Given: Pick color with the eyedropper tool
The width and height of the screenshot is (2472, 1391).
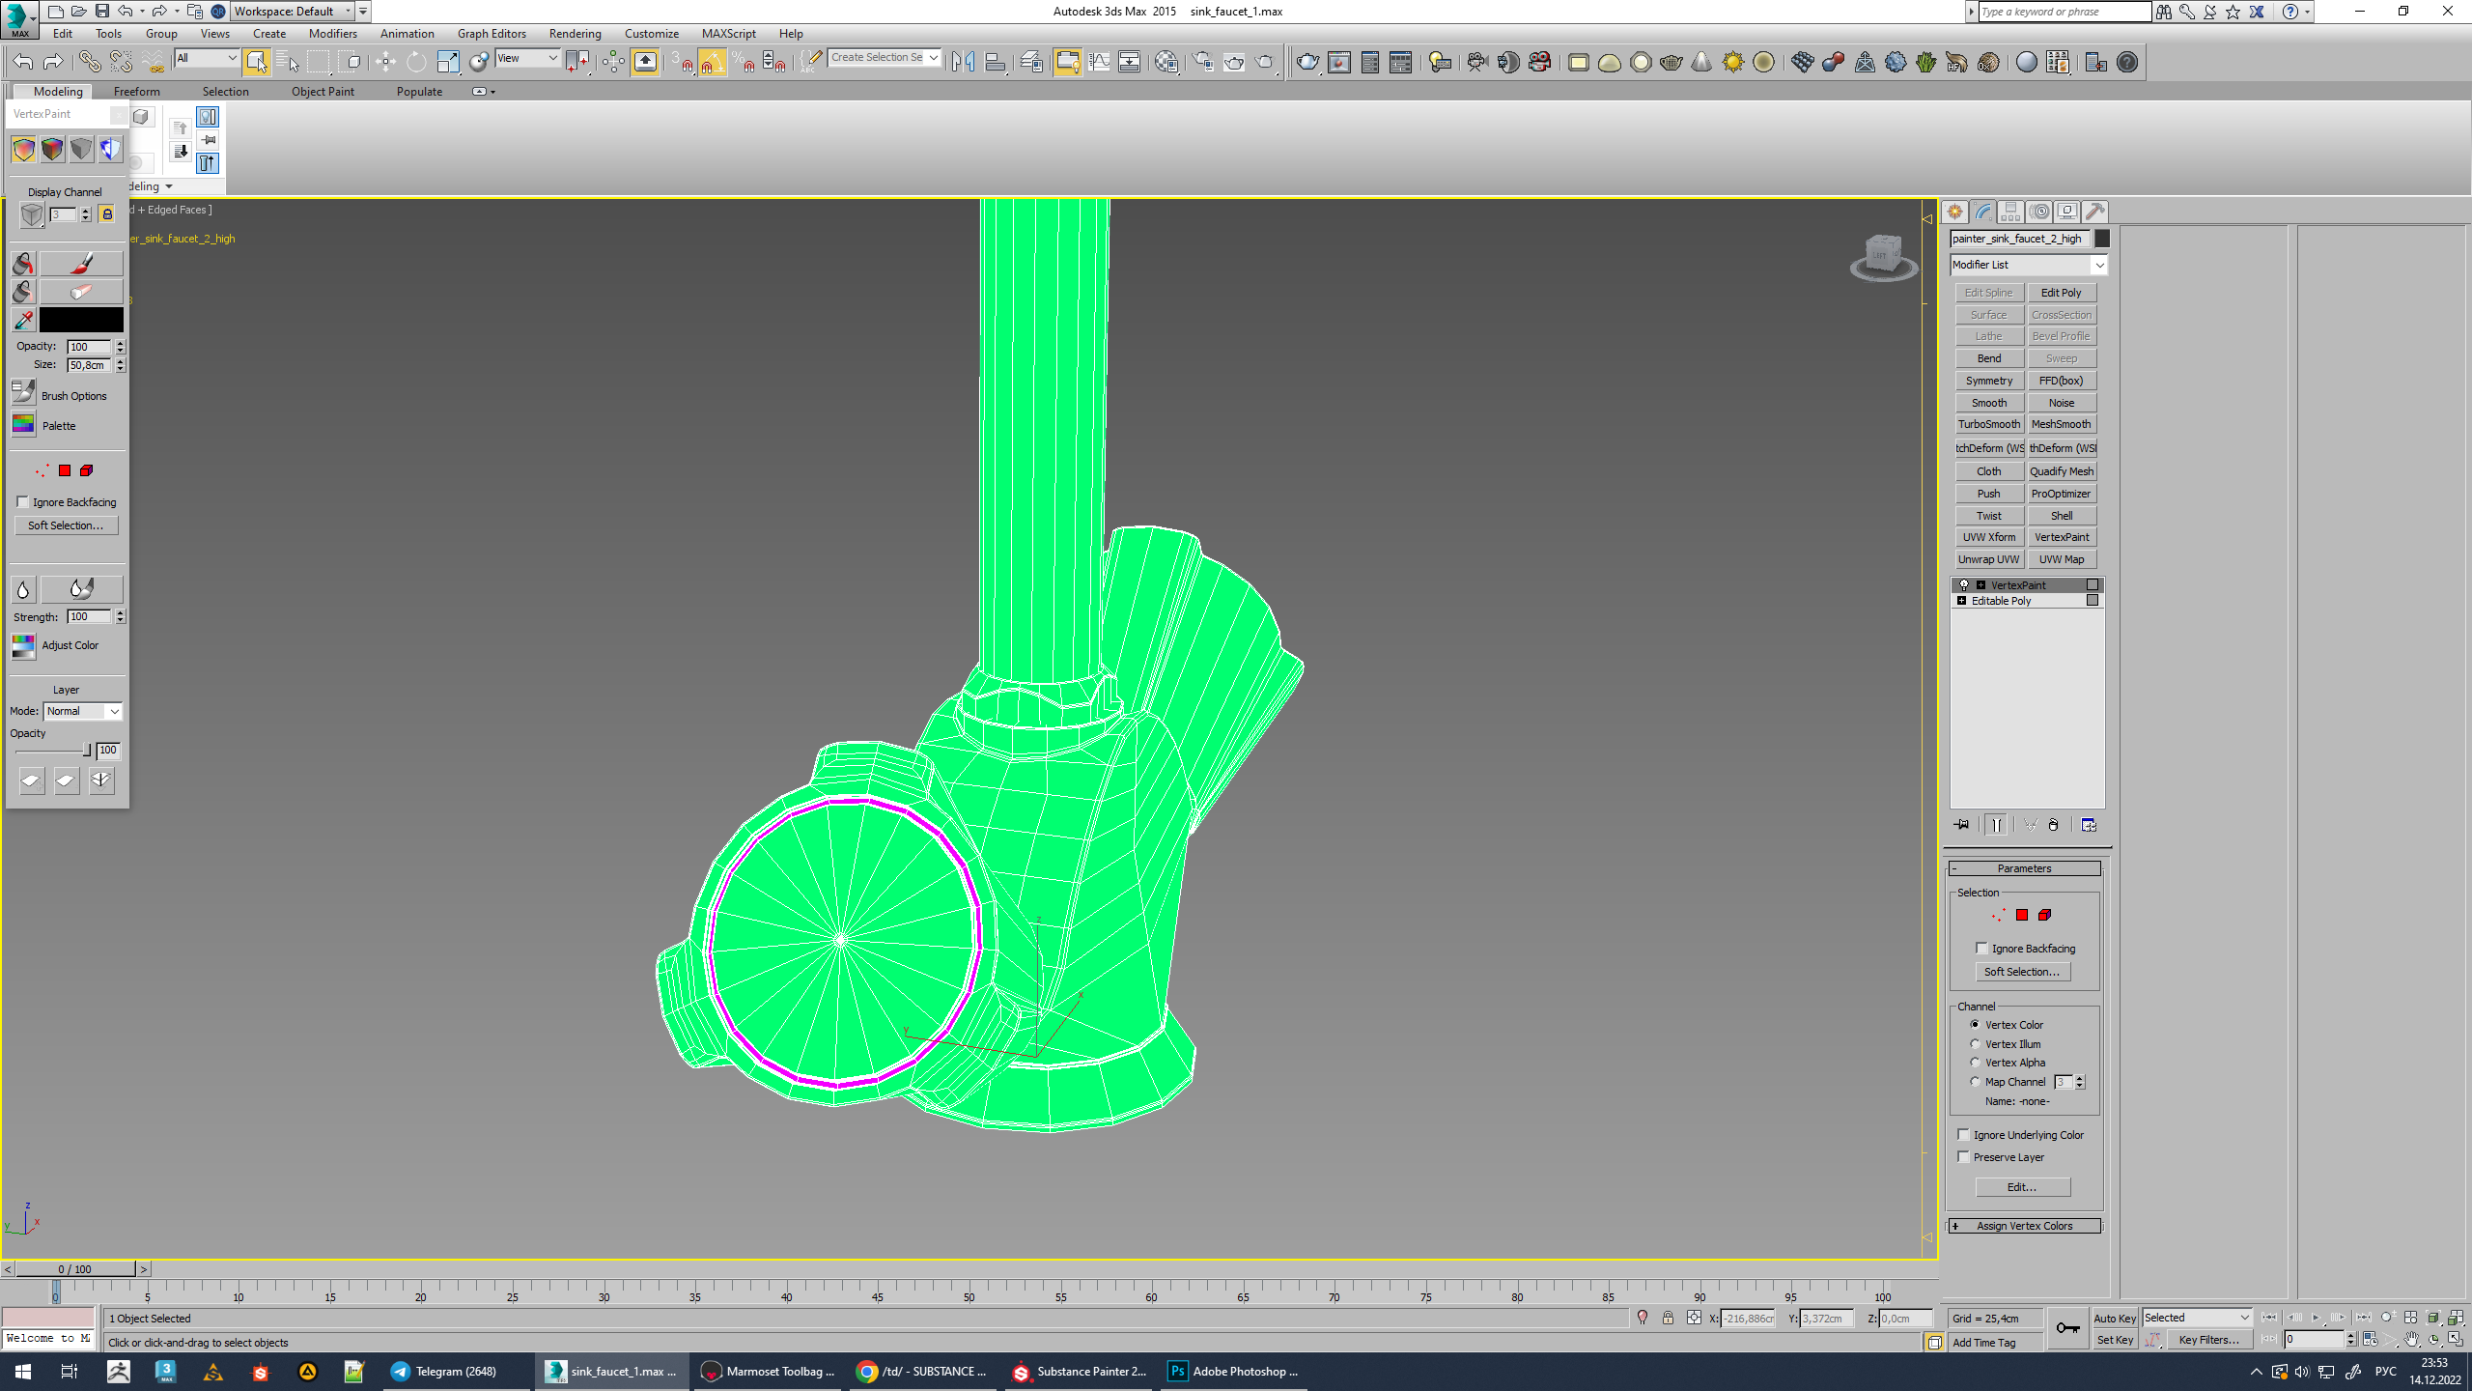Looking at the screenshot, I should (23, 320).
